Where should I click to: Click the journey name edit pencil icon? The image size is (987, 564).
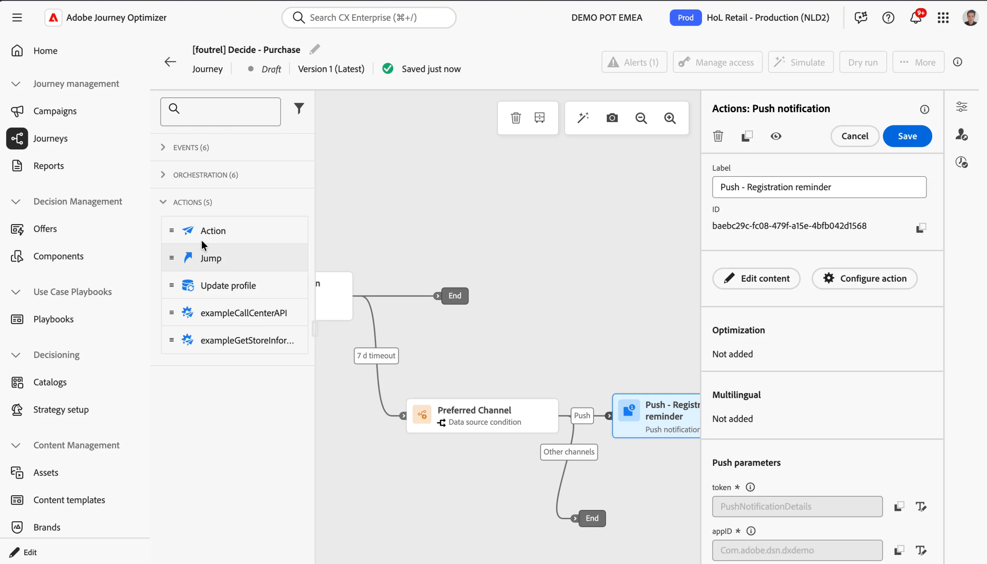click(x=315, y=49)
